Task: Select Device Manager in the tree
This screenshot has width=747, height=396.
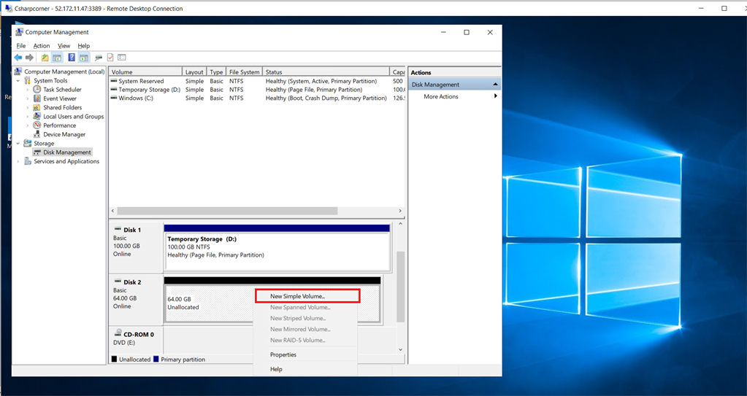Action: 64,134
